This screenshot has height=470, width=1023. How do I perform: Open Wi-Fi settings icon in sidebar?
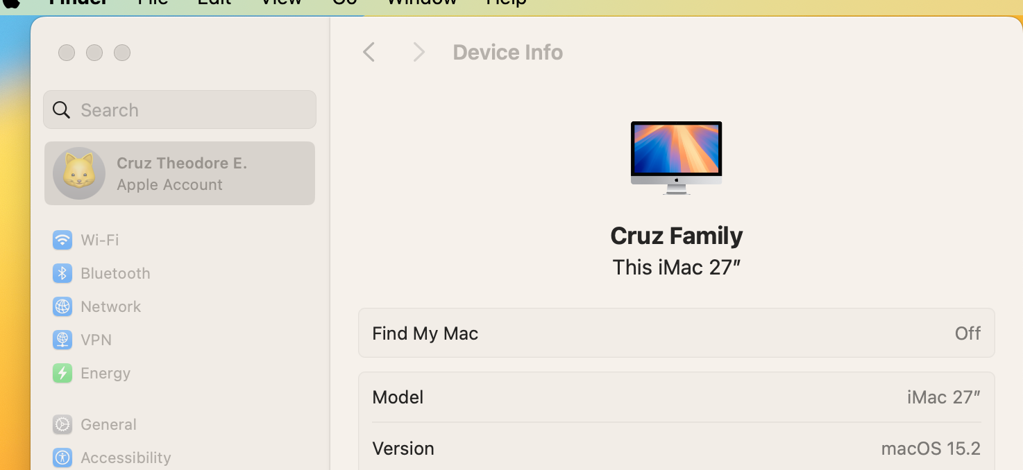tap(62, 240)
